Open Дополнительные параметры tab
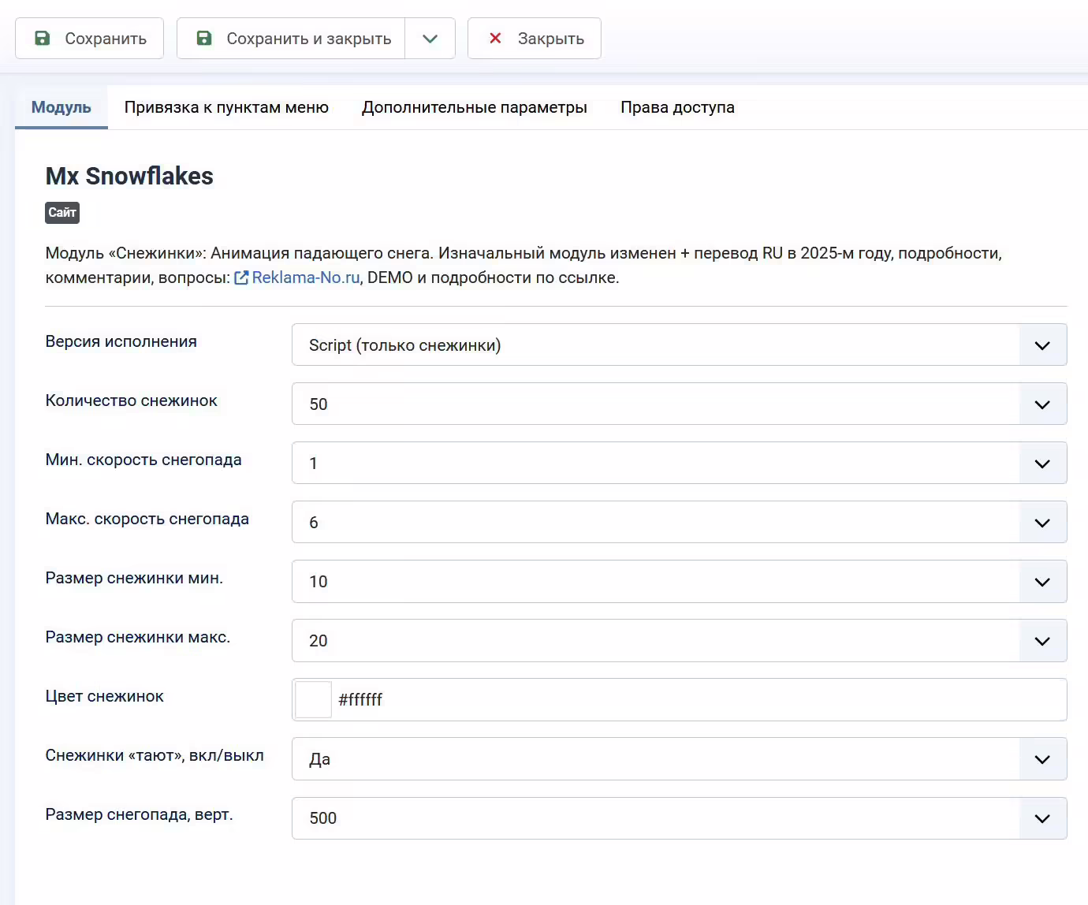The width and height of the screenshot is (1088, 905). coord(475,107)
